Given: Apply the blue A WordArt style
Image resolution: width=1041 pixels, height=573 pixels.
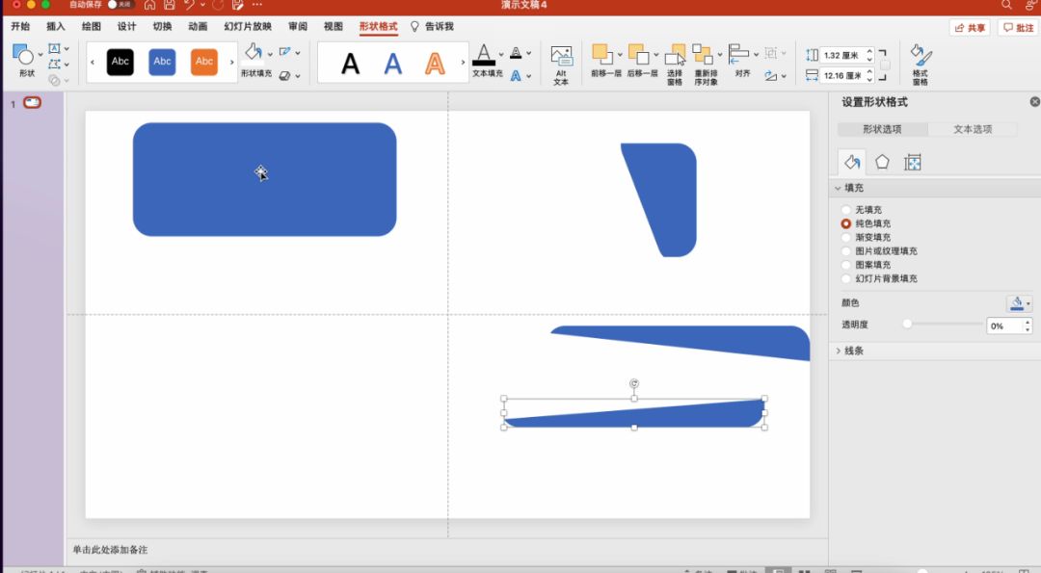Looking at the screenshot, I should coord(393,64).
